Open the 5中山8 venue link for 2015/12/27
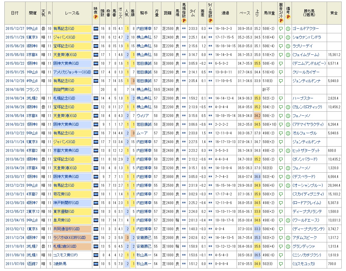This screenshot has height=271, width=346. coord(32,29)
